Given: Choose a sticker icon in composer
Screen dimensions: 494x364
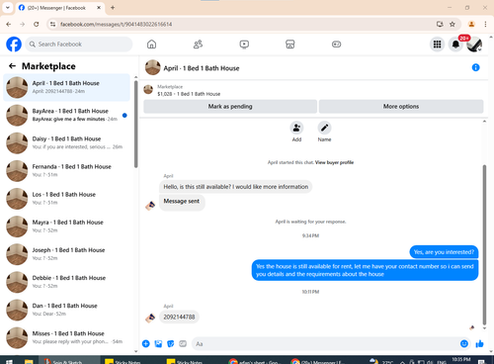Looking at the screenshot, I should pyautogui.click(x=171, y=344).
